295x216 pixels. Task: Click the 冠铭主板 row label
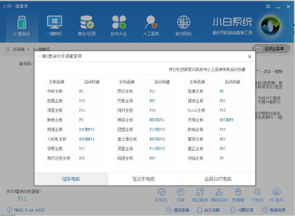pos(196,158)
